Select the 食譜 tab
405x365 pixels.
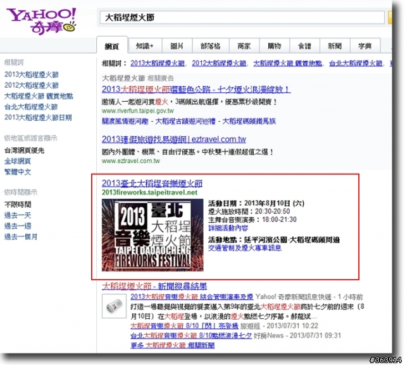[304, 46]
